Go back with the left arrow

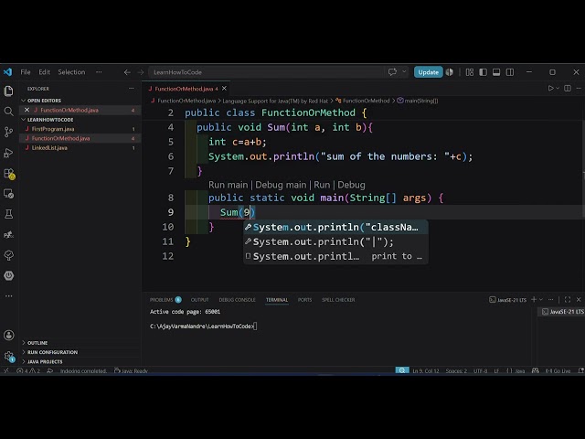(x=127, y=72)
